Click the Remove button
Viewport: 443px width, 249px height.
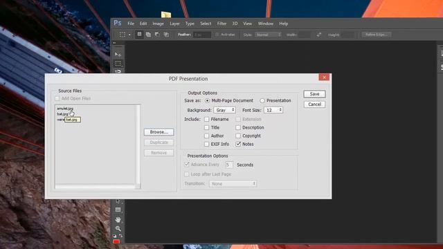[x=159, y=153]
